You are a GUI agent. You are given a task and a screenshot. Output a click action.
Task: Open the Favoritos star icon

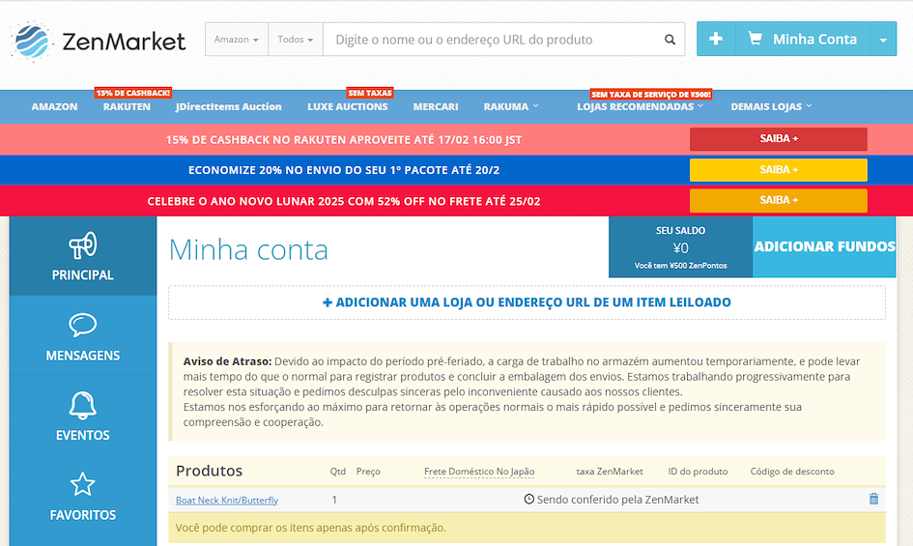[x=83, y=484]
